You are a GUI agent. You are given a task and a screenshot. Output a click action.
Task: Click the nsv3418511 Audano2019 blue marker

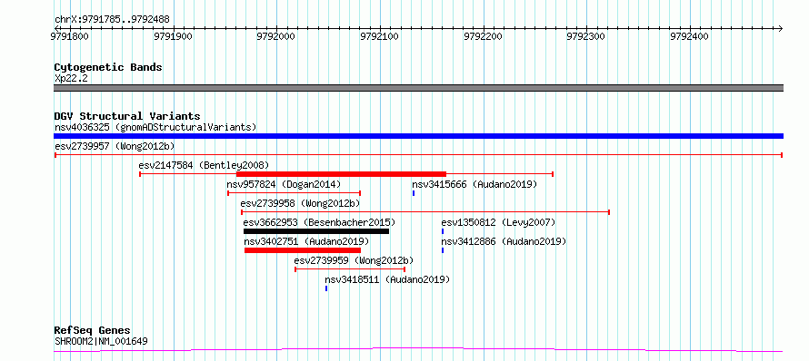click(326, 288)
